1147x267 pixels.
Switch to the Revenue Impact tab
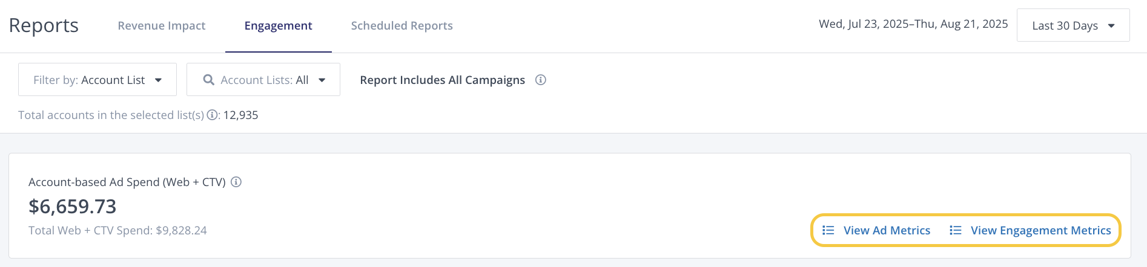(x=162, y=25)
